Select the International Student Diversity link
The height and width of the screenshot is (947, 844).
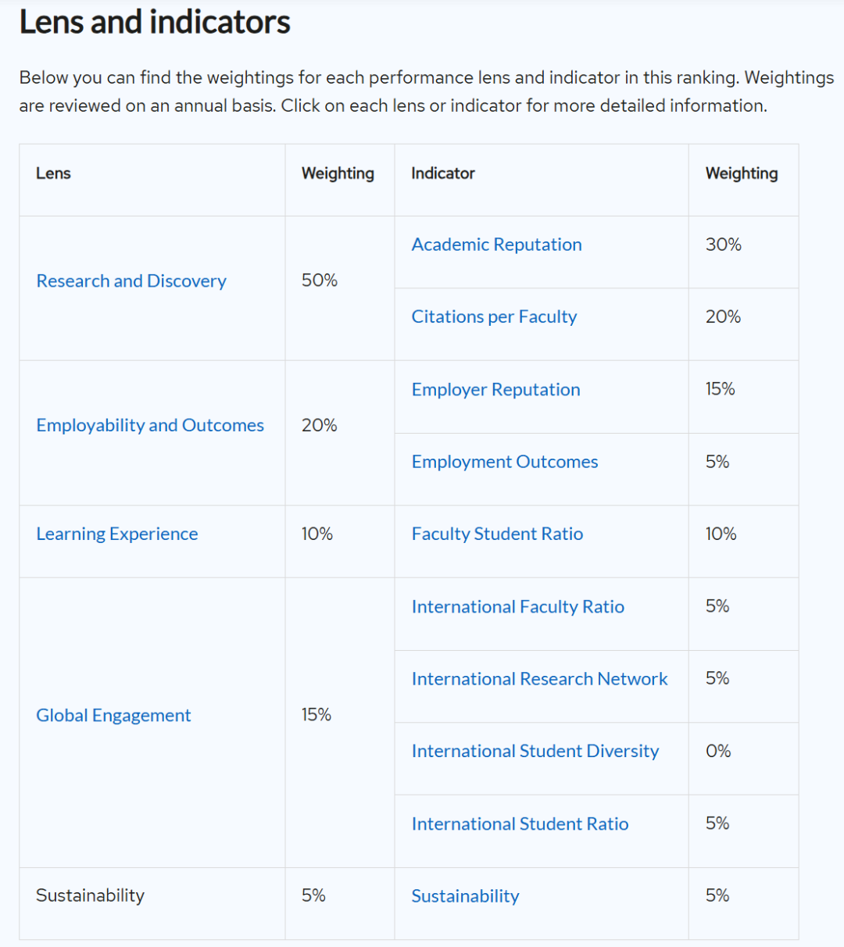point(535,752)
